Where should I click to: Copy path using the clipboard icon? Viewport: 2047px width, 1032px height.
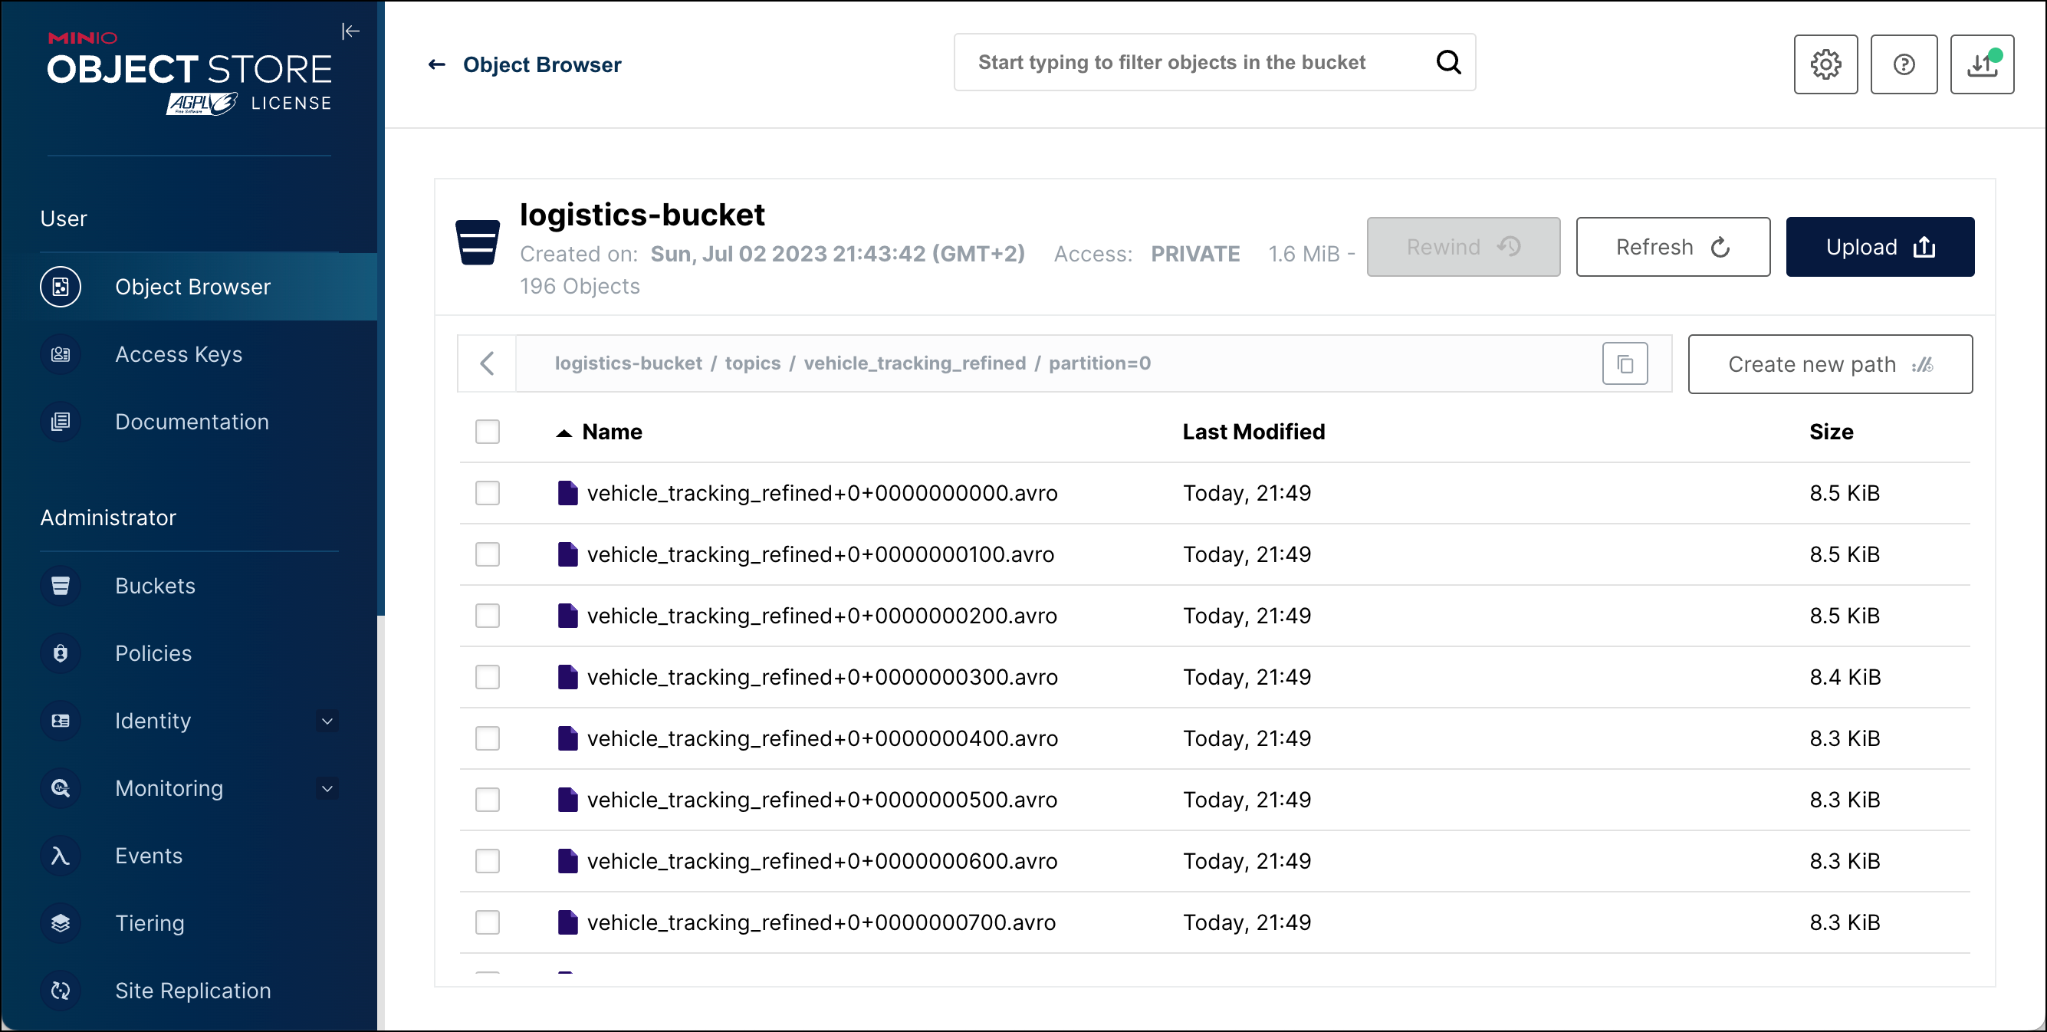pos(1625,364)
